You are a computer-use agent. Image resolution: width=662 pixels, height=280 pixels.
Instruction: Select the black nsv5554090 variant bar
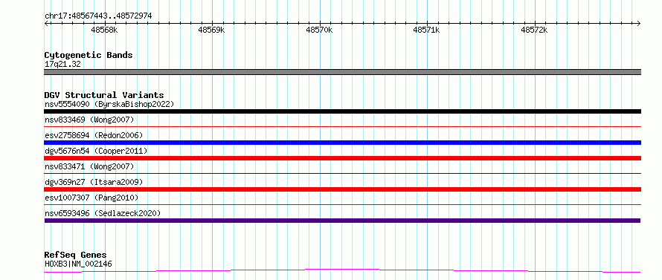point(342,111)
